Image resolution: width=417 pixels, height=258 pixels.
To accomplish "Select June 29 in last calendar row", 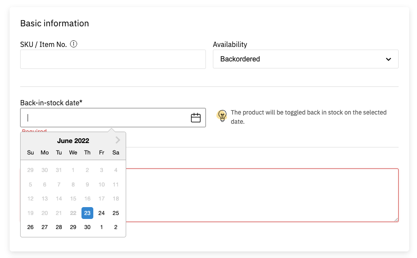I will 73,227.
